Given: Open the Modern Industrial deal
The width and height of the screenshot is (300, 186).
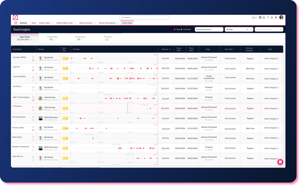Looking at the screenshot, I should (x=20, y=147).
